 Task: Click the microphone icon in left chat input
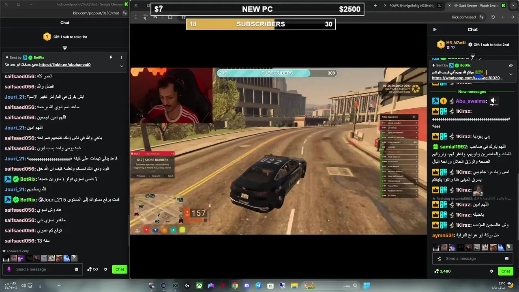tap(9, 269)
